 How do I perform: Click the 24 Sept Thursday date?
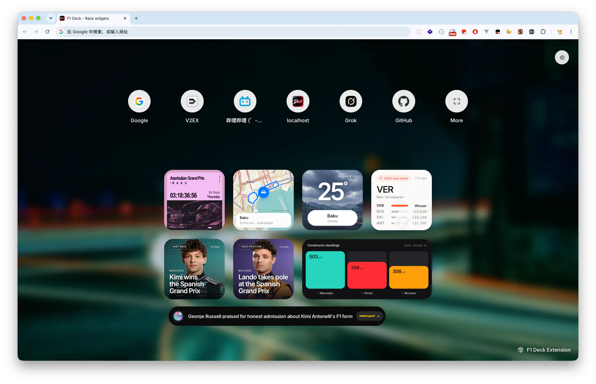213,195
